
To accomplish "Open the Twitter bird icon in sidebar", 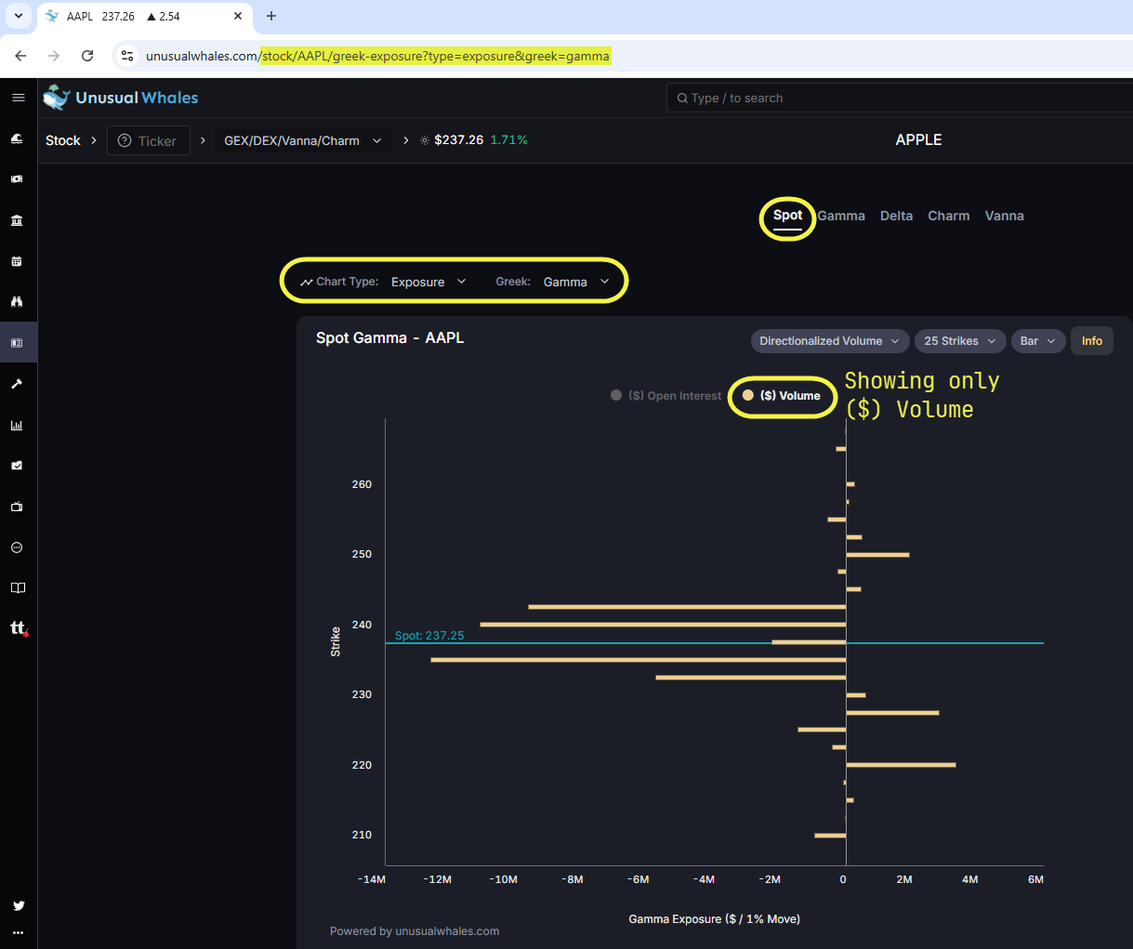I will coord(19,905).
